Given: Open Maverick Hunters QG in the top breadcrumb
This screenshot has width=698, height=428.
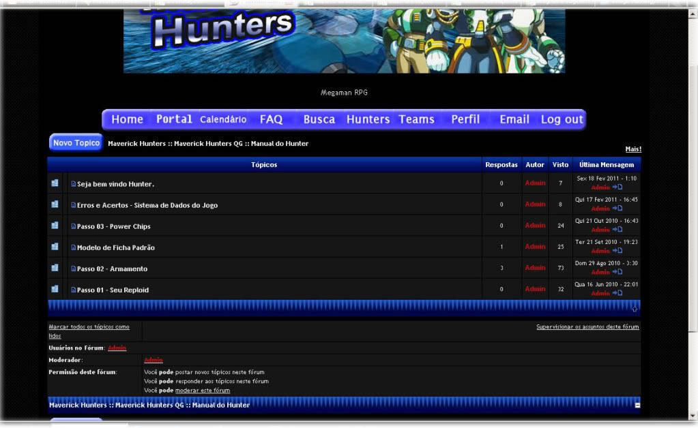Looking at the screenshot, I should 208,144.
